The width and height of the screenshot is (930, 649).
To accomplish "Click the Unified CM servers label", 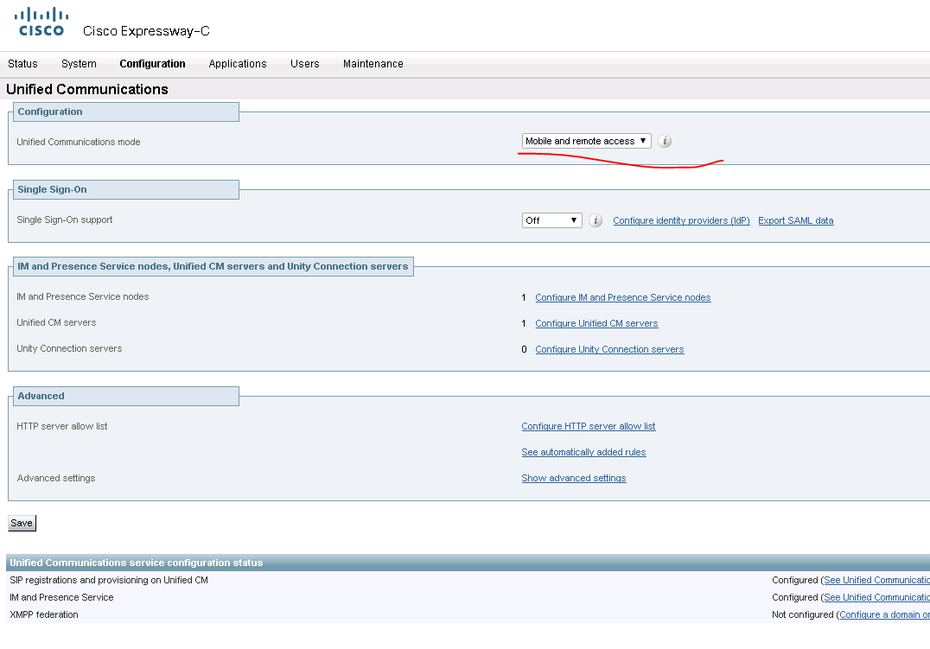I will click(56, 323).
